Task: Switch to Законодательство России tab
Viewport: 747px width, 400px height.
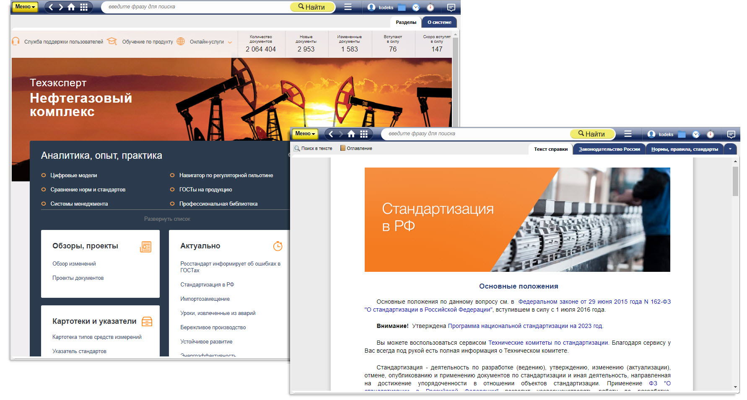Action: click(610, 149)
